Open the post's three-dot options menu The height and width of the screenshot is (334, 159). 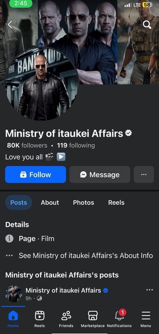click(150, 290)
